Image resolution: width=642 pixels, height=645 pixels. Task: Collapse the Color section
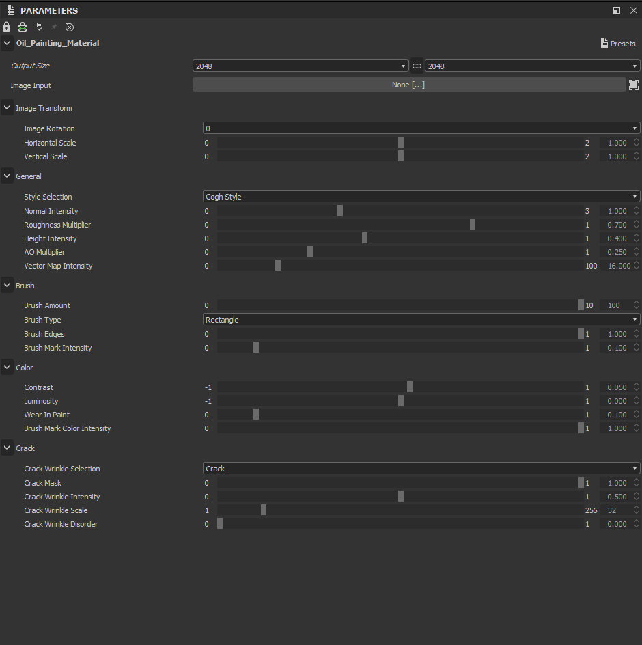click(x=7, y=368)
